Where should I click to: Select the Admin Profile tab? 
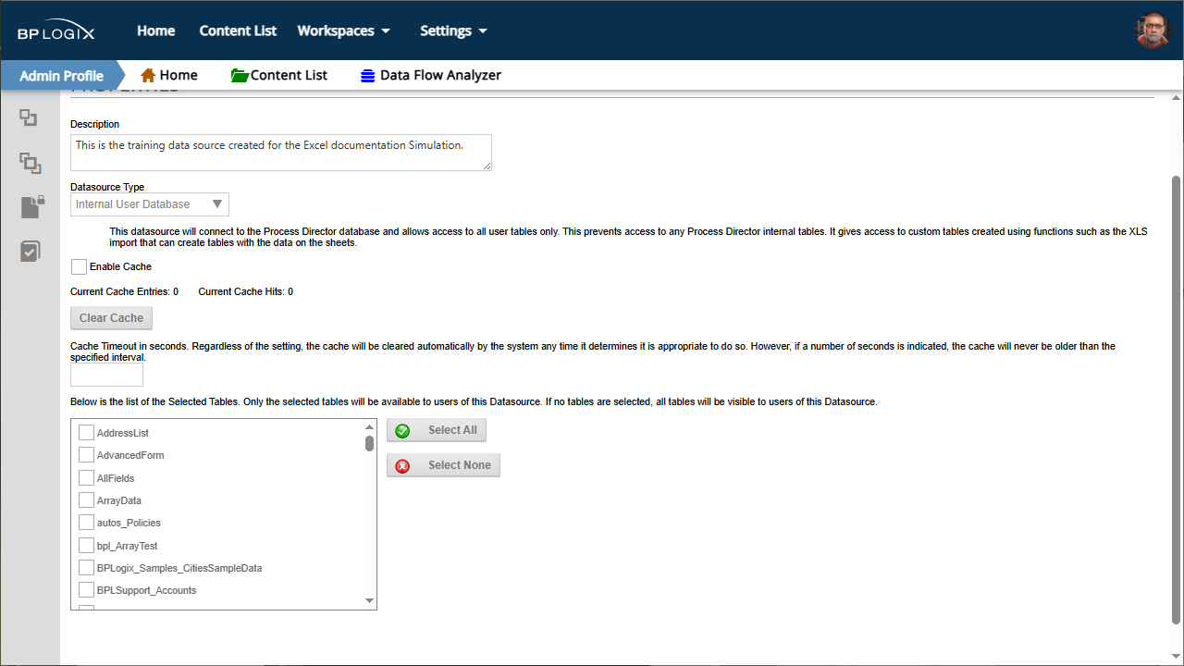61,76
